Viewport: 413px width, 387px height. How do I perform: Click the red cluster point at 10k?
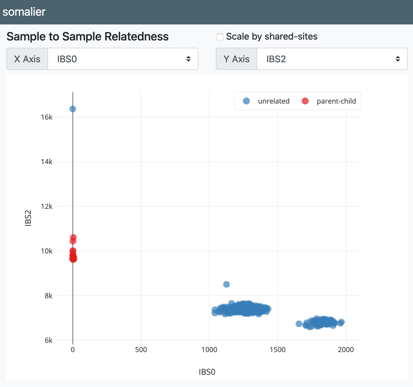[73, 251]
